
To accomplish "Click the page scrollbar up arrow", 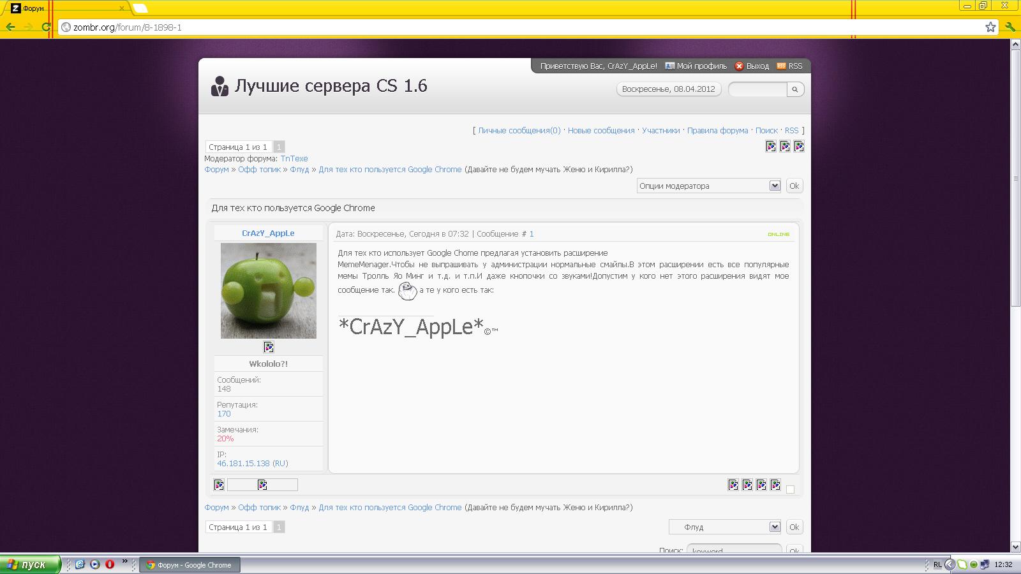I will click(1015, 45).
